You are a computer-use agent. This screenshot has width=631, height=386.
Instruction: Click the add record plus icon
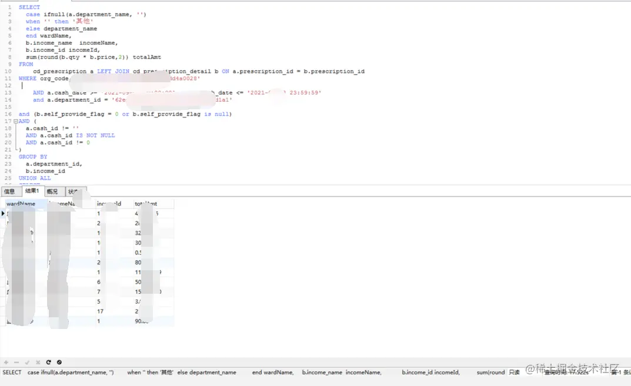tap(6, 362)
